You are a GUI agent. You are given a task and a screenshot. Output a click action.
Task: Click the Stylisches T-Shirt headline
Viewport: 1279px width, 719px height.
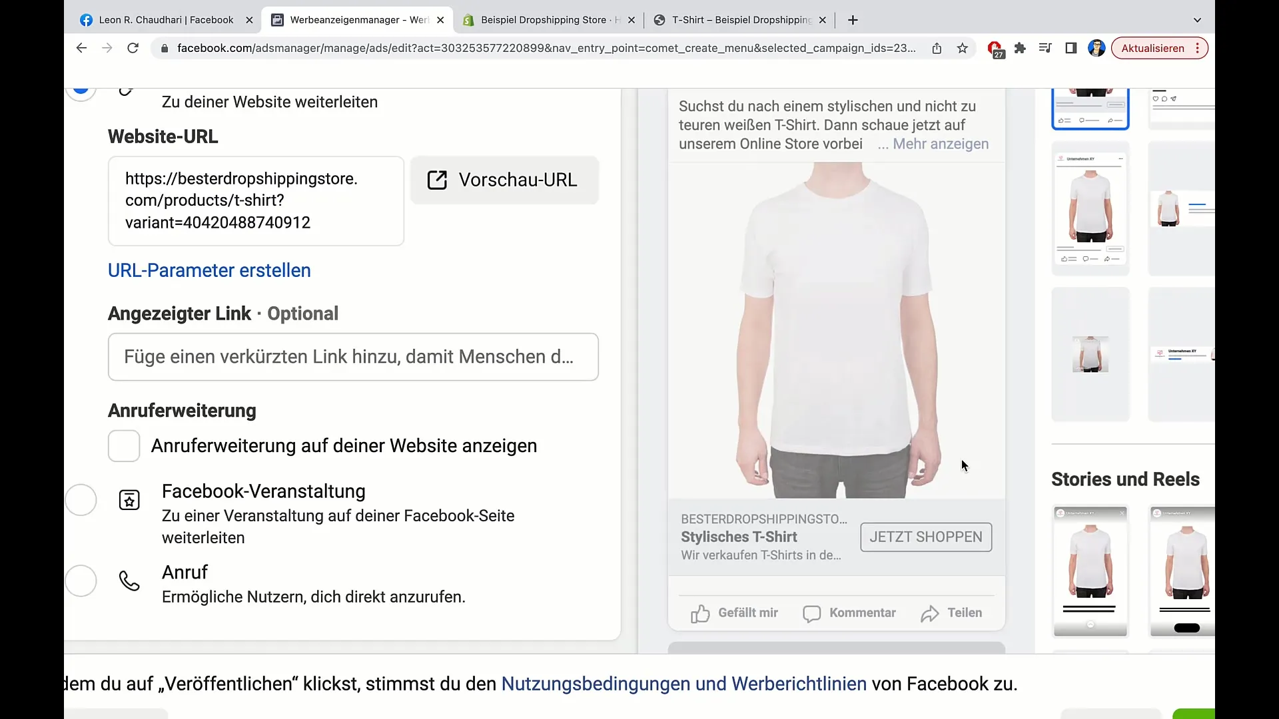(x=739, y=537)
